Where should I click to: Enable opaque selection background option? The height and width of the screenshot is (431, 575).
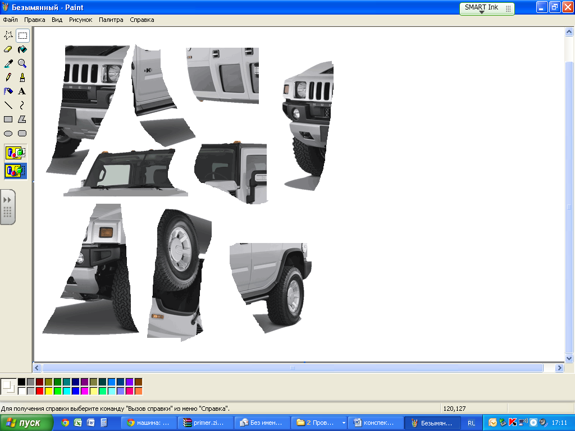click(15, 153)
